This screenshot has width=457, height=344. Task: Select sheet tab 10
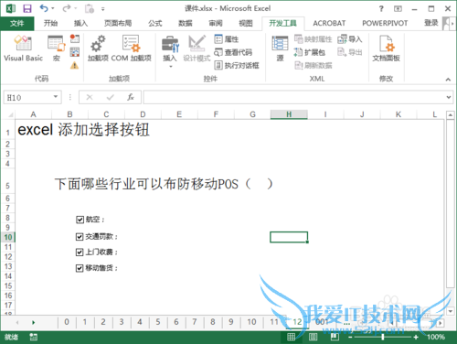coord(251,322)
